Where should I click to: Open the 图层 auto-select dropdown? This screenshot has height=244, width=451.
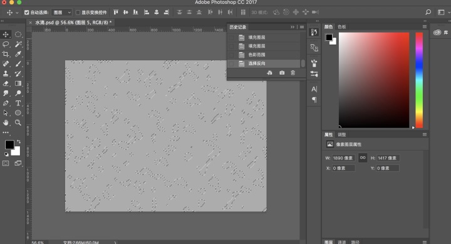coord(61,13)
